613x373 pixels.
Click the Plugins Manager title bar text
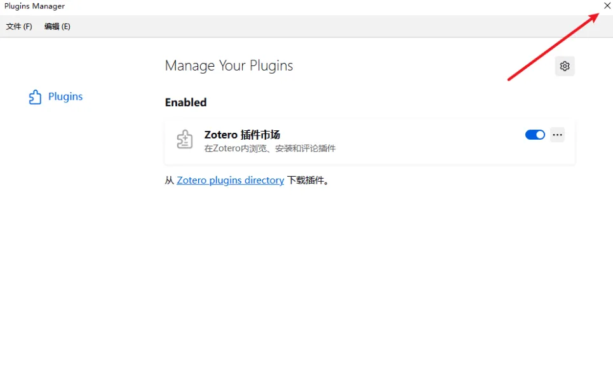(34, 6)
